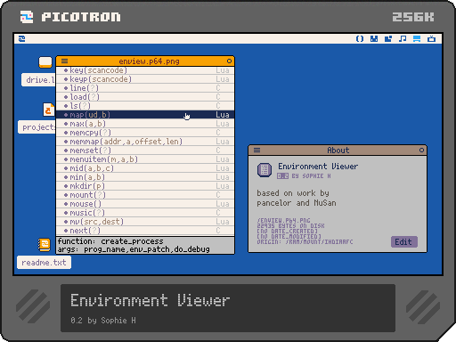The width and height of the screenshot is (456, 342).
Task: Close the enview.p64.png window via circle button
Action: (x=229, y=61)
